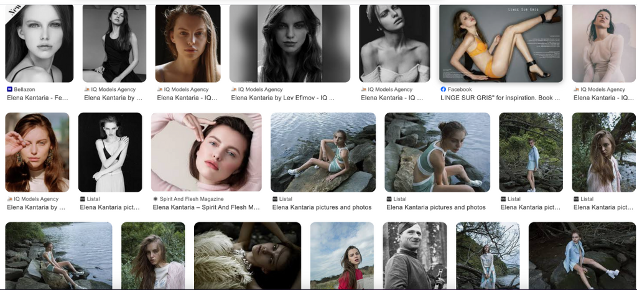
Task: Click IQ Models favicon under pink sweater photo
Action: coord(576,90)
